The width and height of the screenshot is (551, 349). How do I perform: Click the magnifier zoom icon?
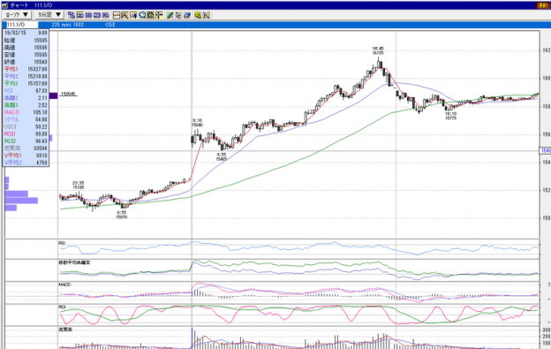pos(142,15)
